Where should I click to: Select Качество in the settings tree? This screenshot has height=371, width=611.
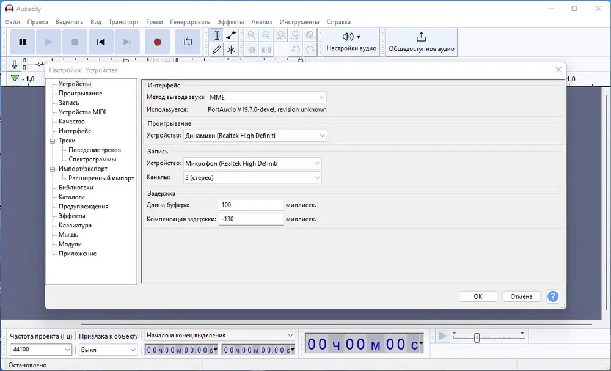(71, 122)
